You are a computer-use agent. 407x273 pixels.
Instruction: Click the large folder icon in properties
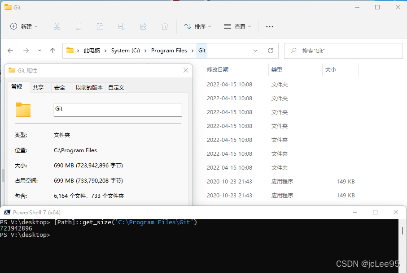pos(23,110)
